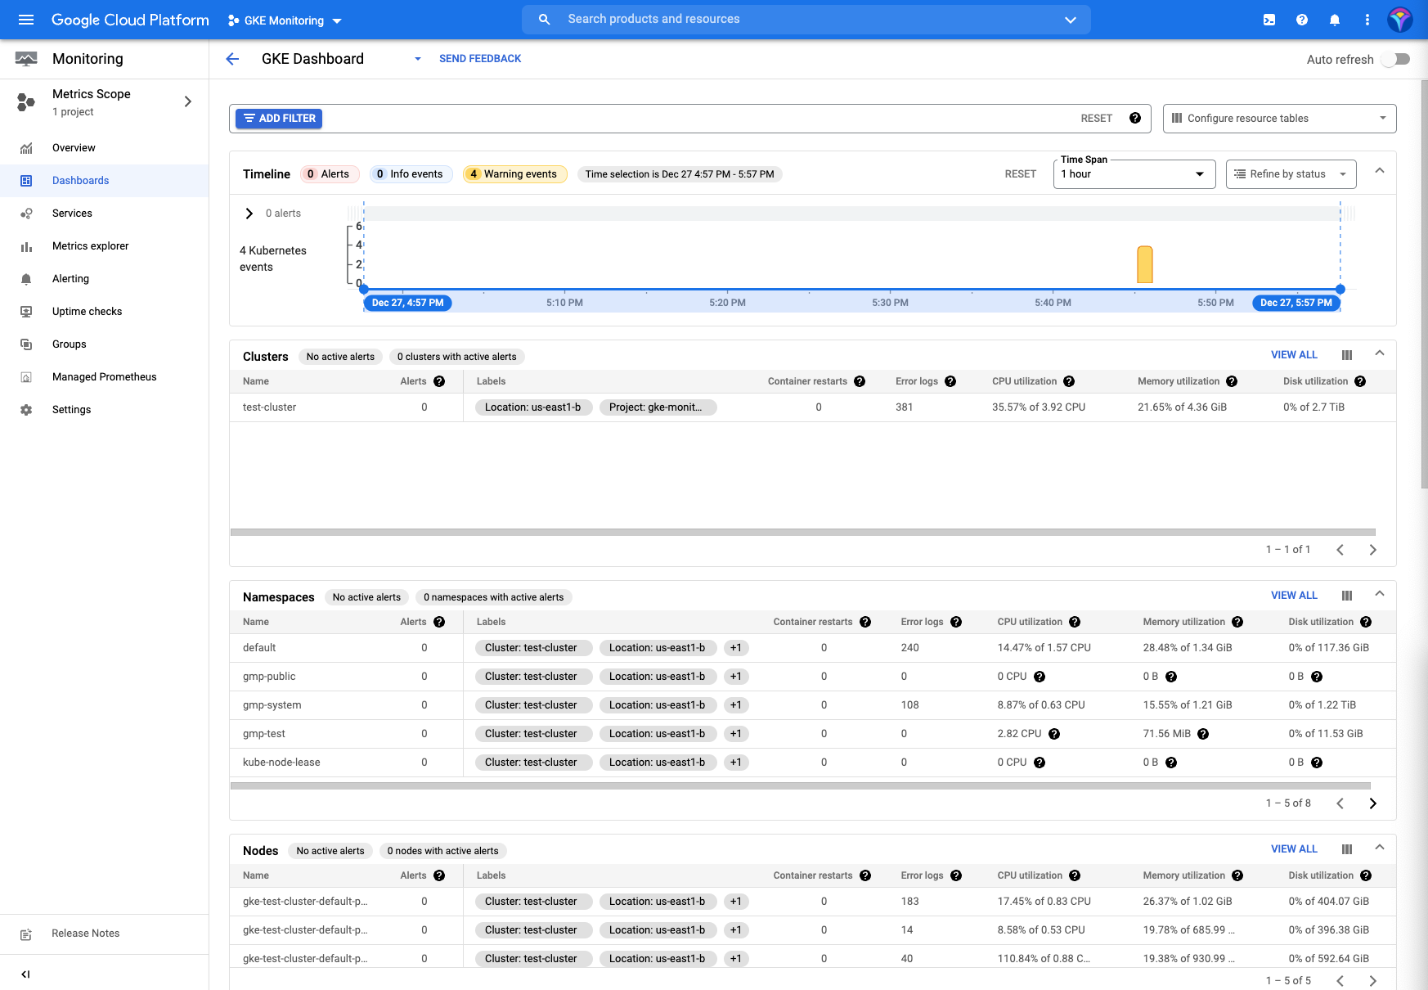
Task: Show Memory utilization help in Clusters table
Action: pos(1232,381)
